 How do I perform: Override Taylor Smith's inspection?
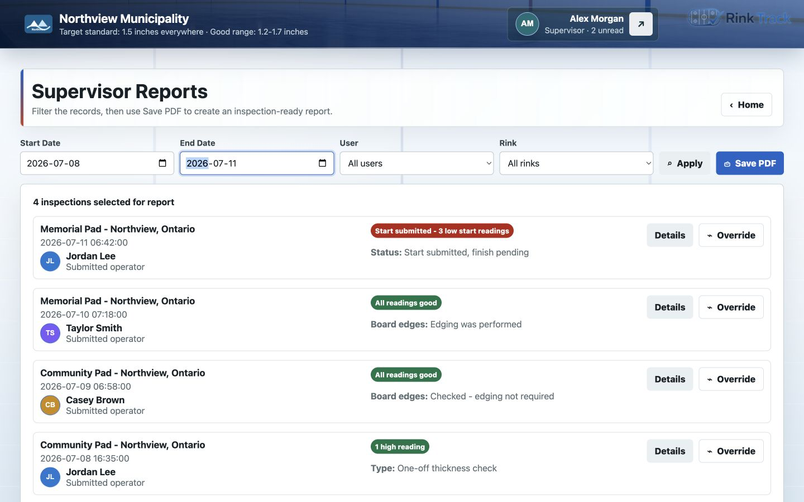(731, 307)
